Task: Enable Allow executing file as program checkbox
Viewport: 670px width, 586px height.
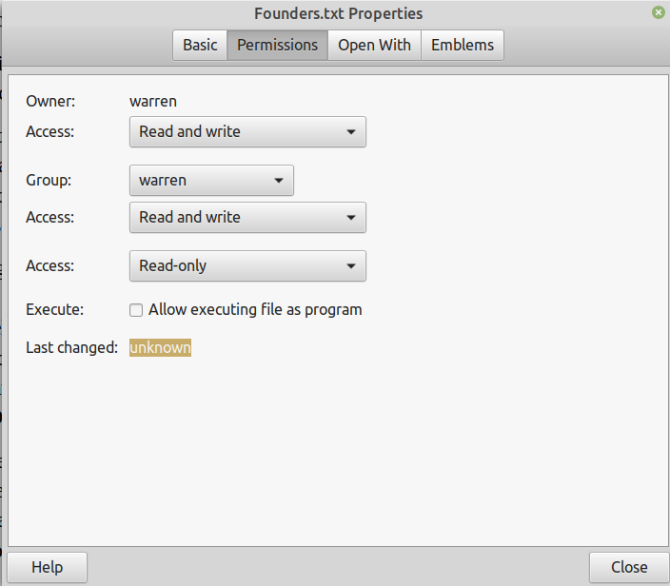Action: (137, 310)
